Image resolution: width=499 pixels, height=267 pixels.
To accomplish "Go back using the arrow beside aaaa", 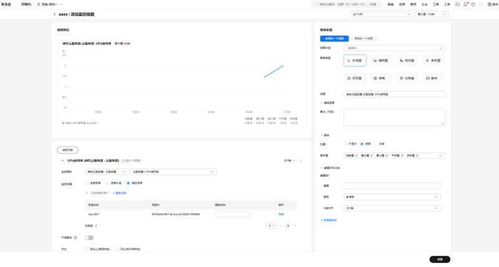I will tap(54, 14).
